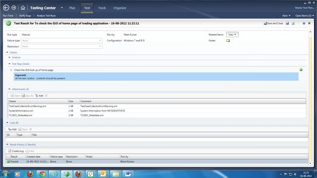
Task: Switch to the Test tab
Action: click(x=87, y=8)
